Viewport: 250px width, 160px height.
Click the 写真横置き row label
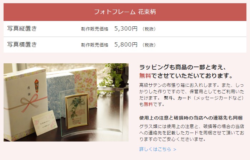point(22,44)
